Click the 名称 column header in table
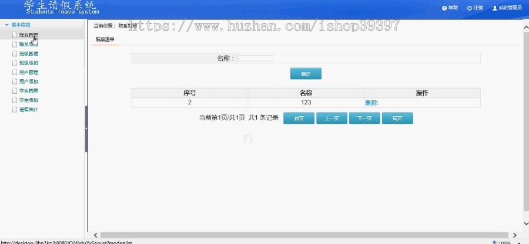This screenshot has width=529, height=244. 306,93
